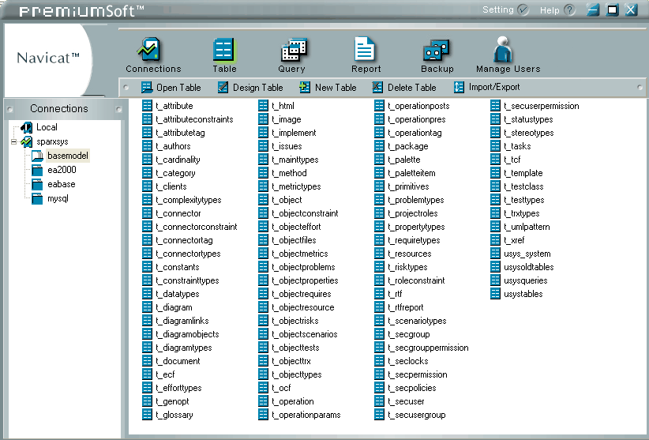Click the t_connector table icon
Screen dimensions: 649x440
pos(147,213)
